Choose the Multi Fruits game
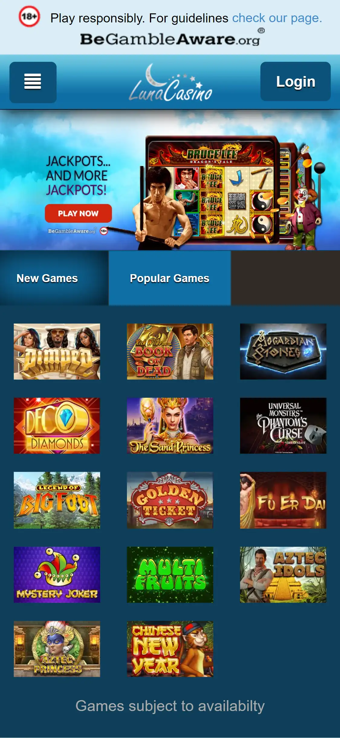 point(170,575)
